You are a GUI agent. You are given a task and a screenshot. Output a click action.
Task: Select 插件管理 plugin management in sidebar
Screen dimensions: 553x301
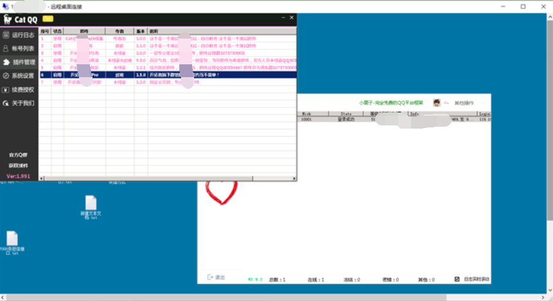pos(19,62)
